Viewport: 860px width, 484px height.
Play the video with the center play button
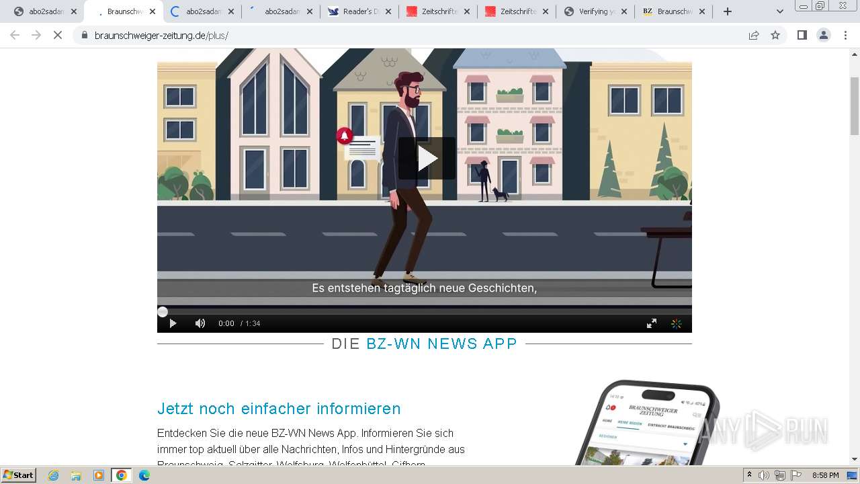pyautogui.click(x=427, y=159)
